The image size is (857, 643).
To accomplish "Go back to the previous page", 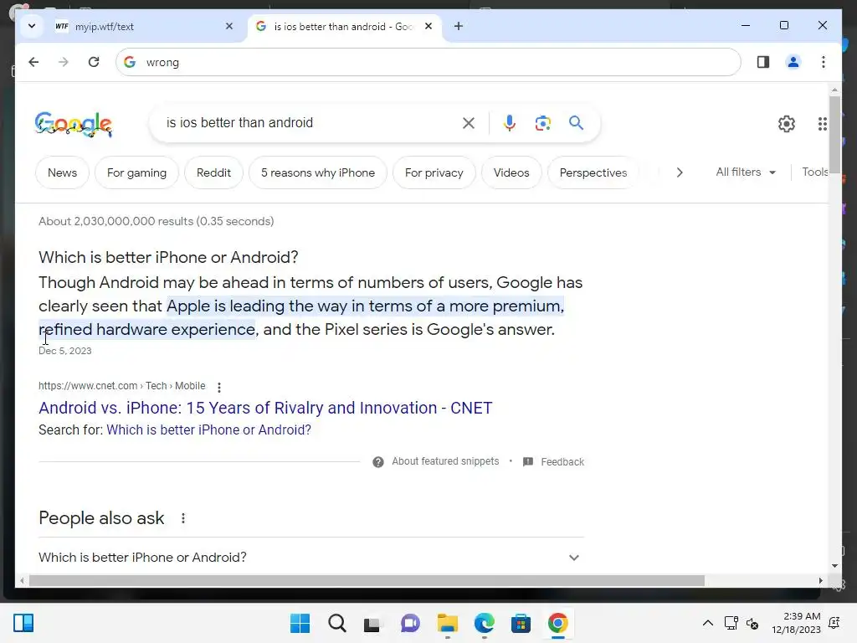I will point(33,62).
